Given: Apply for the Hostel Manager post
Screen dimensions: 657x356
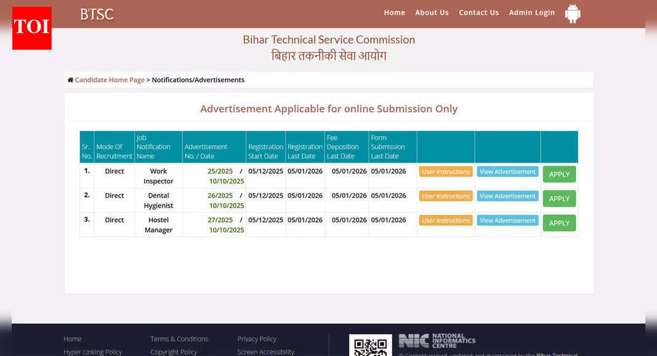Looking at the screenshot, I should click(x=559, y=223).
